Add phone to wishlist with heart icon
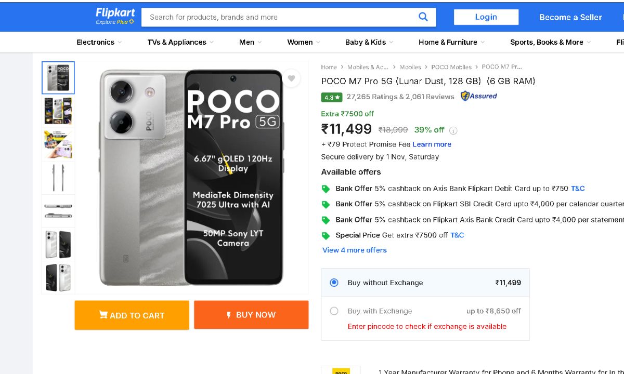624x374 pixels. coord(291,78)
